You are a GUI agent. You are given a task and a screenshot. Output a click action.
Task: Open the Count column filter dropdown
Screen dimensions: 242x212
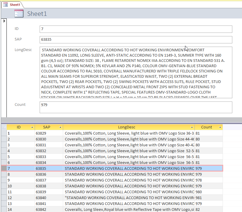pos(220,127)
